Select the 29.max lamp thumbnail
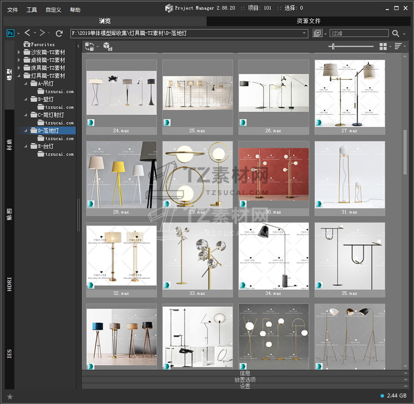Image resolution: width=414 pixels, height=404 pixels. tap(197, 174)
